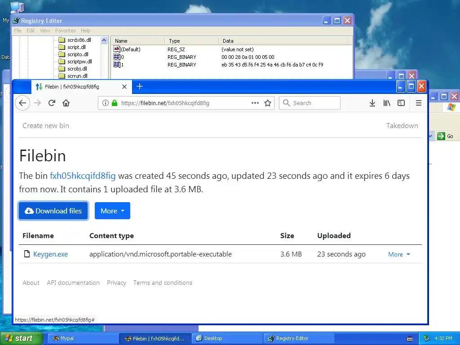
Task: Open Registry Editor Help menu
Action: point(86,31)
